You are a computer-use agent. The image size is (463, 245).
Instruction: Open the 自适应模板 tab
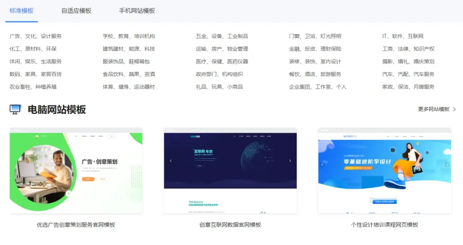pos(76,11)
